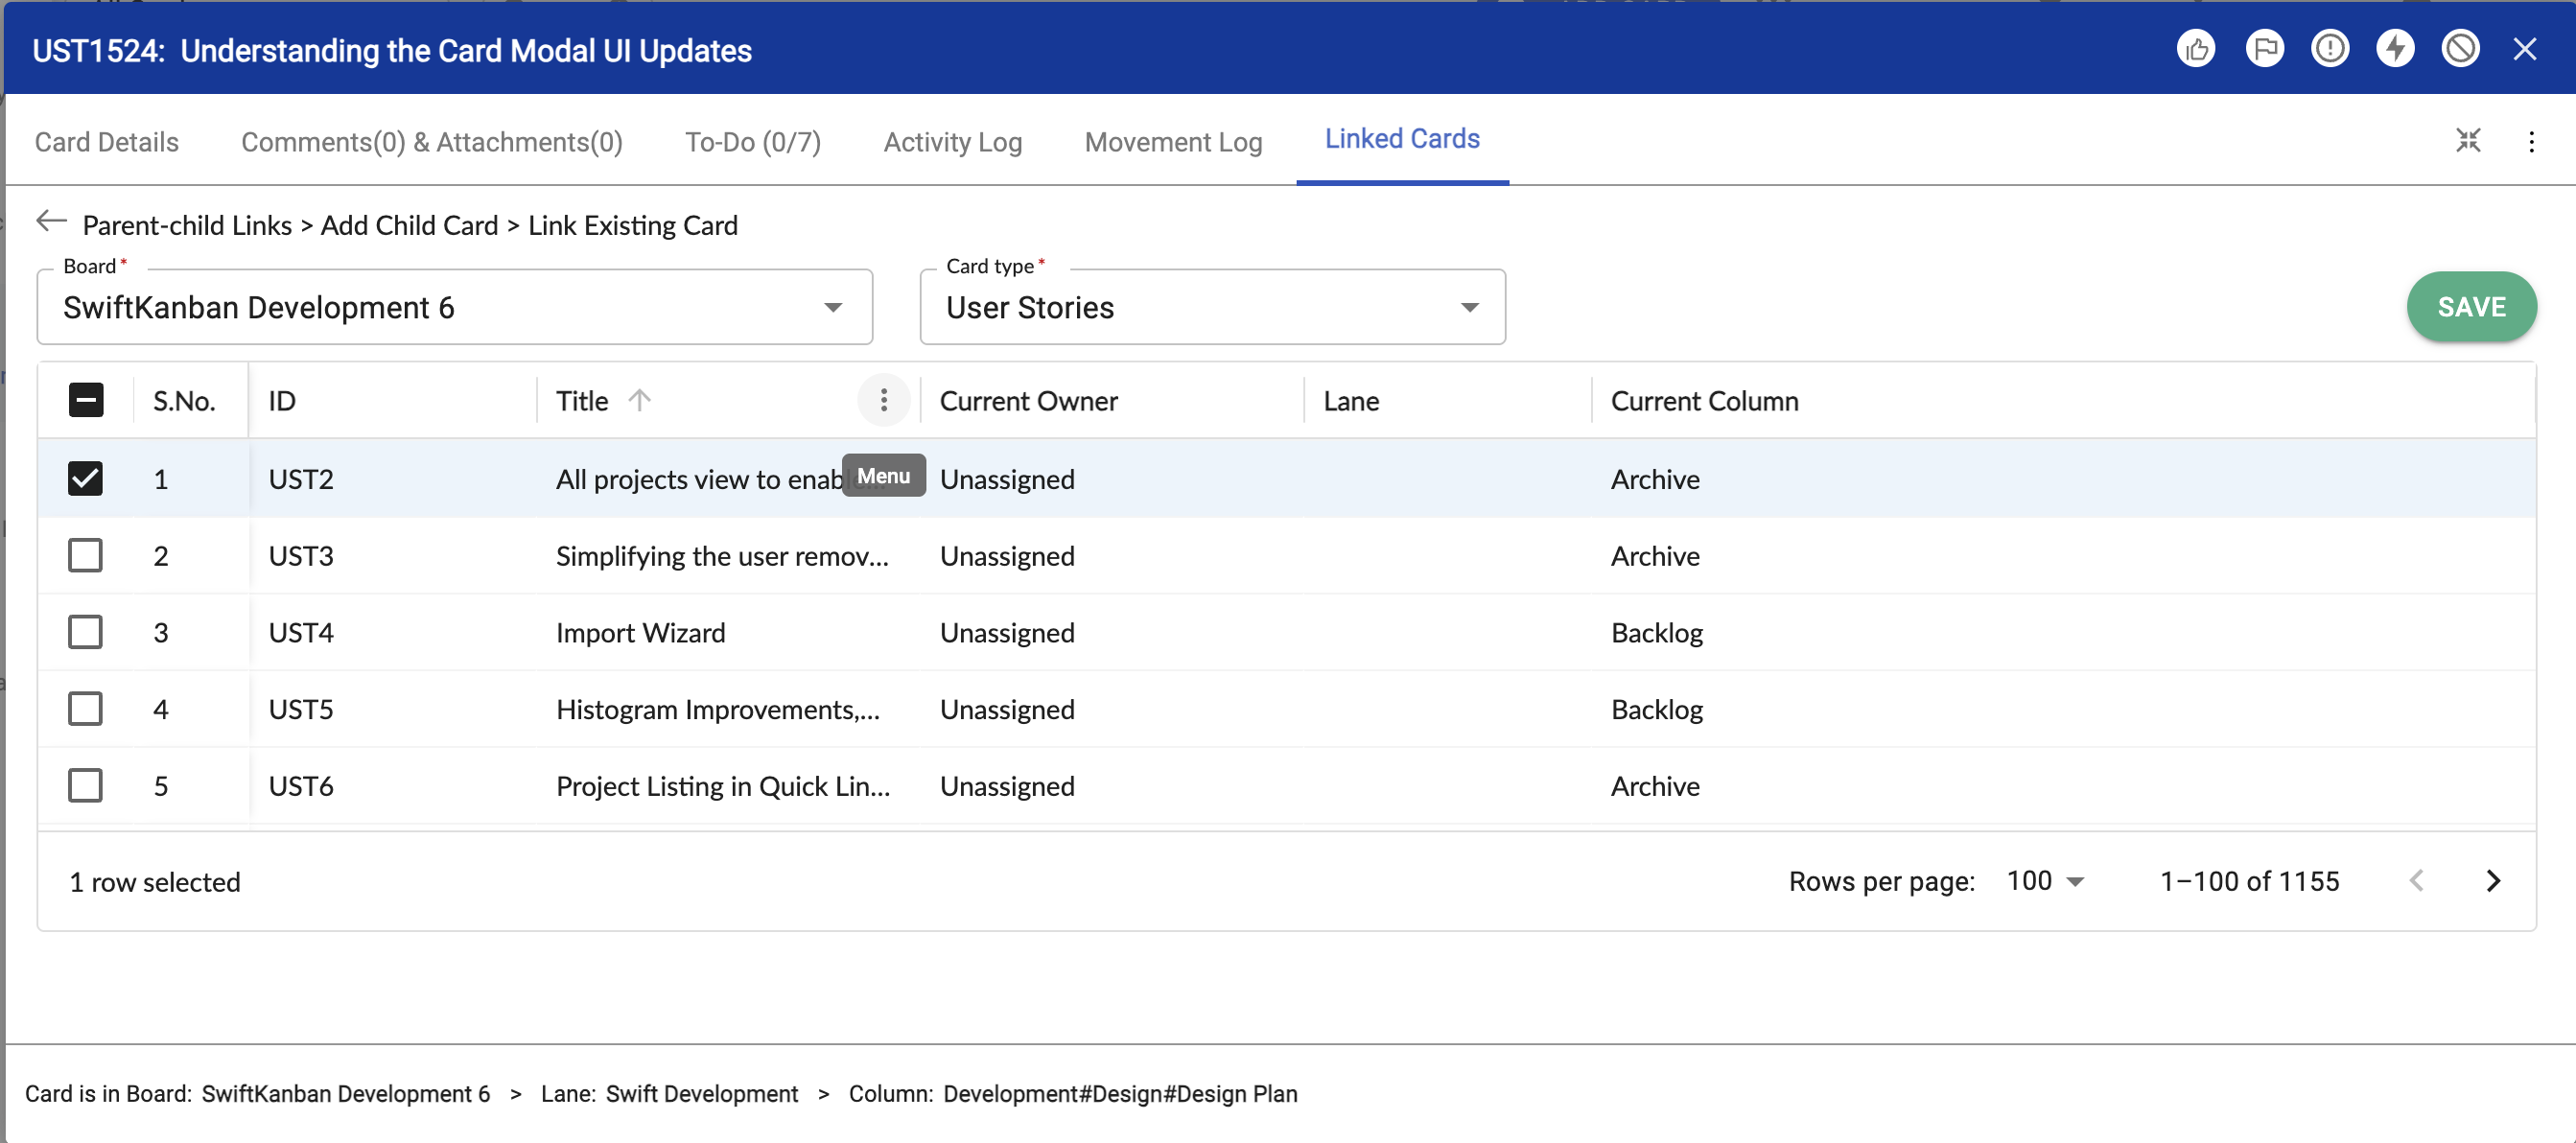Open the vertical dots menu beside tabs
Image resolution: width=2576 pixels, height=1143 pixels.
[x=2532, y=142]
